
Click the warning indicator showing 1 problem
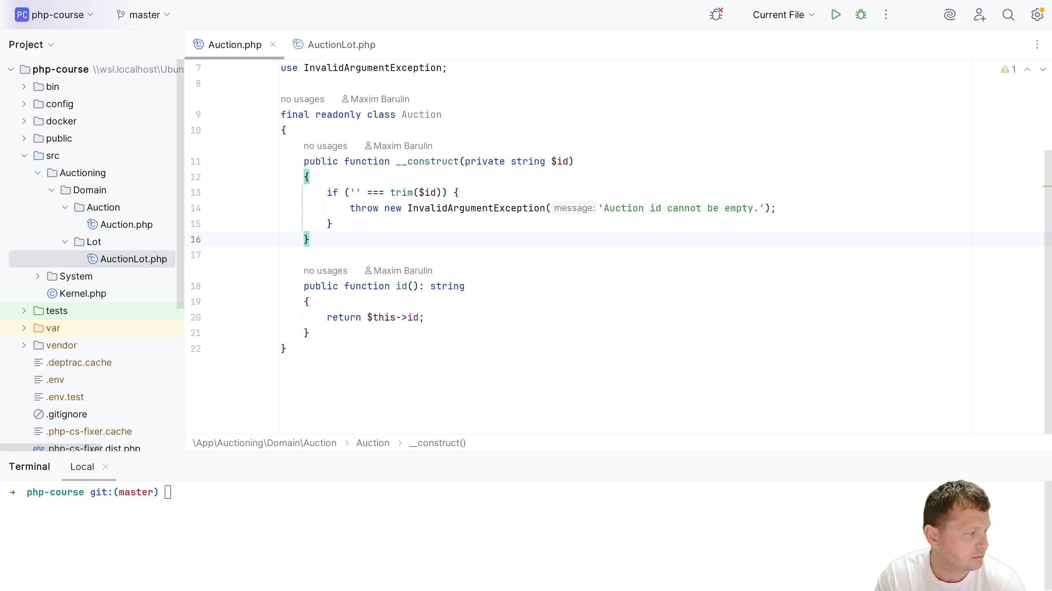(1008, 69)
